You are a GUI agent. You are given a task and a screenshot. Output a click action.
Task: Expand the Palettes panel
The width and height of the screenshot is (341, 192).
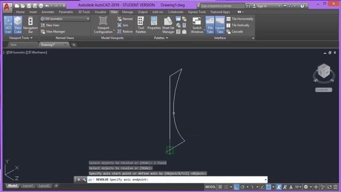pyautogui.click(x=161, y=38)
